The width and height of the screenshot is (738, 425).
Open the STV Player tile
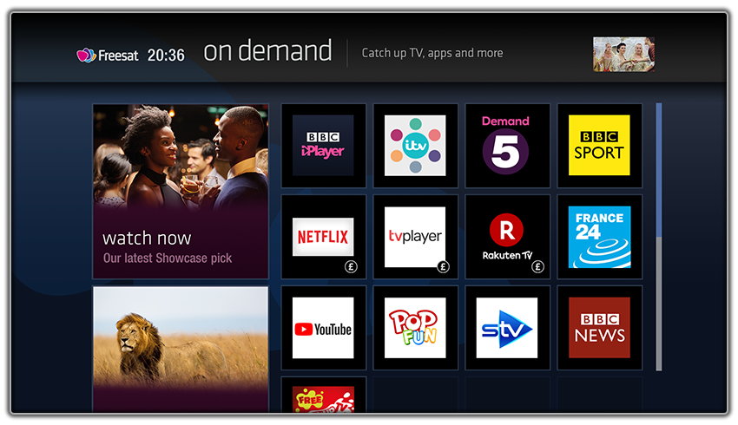tap(507, 328)
